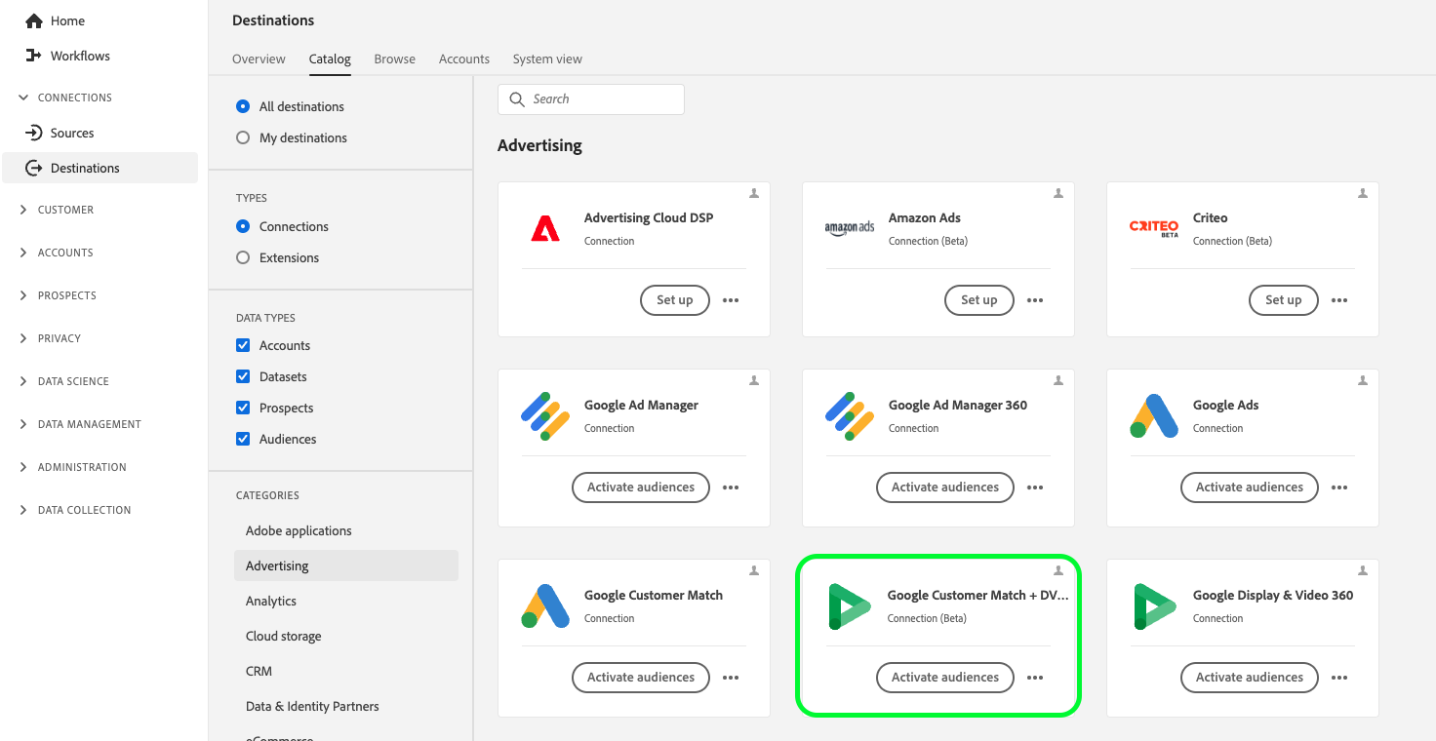Image resolution: width=1436 pixels, height=741 pixels.
Task: Click the destinations Search input field
Action: point(591,99)
